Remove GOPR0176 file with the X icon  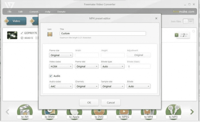click(193, 31)
